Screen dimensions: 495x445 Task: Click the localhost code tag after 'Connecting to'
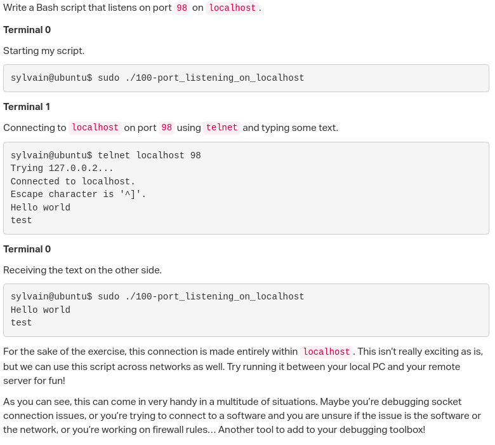coord(95,128)
